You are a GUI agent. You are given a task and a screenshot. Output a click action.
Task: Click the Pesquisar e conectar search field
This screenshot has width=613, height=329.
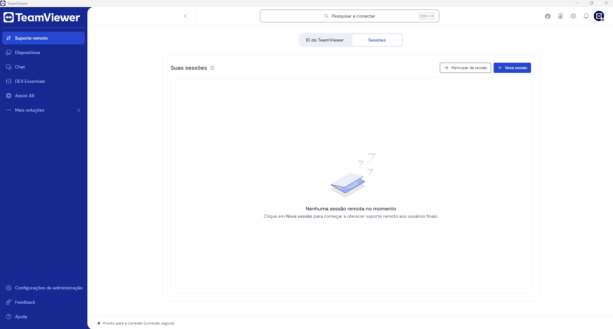(x=349, y=16)
